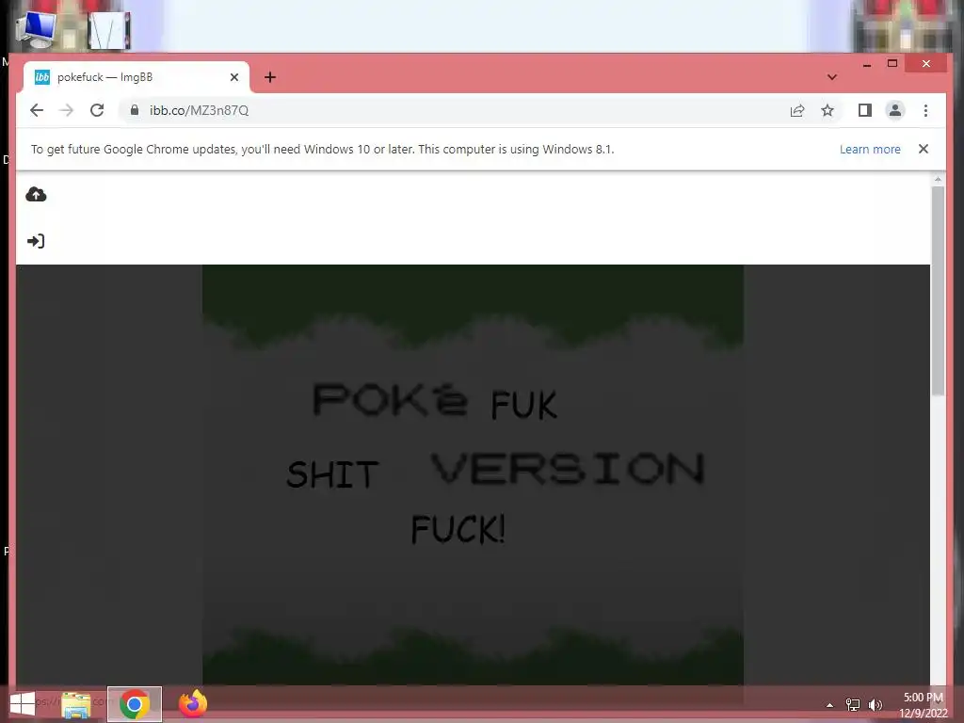The width and height of the screenshot is (964, 723).
Task: Expand the tab search chevron
Action: pyautogui.click(x=832, y=77)
